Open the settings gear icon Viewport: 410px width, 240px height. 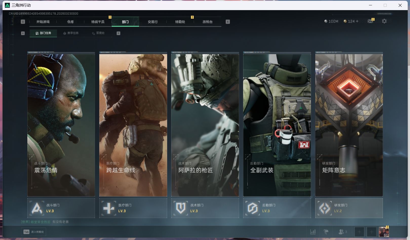pyautogui.click(x=384, y=21)
